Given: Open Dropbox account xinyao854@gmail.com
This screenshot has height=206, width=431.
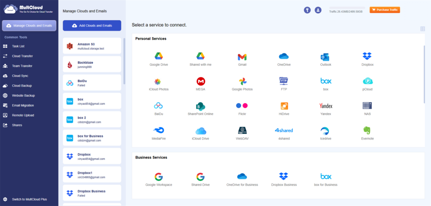Looking at the screenshot, I should [92, 156].
